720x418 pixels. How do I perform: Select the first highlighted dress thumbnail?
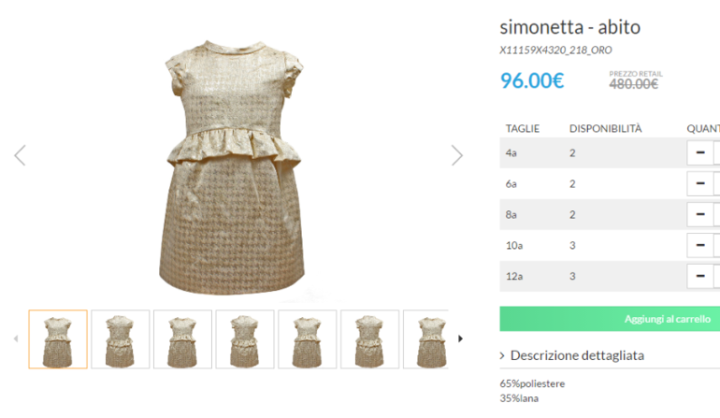click(x=58, y=339)
